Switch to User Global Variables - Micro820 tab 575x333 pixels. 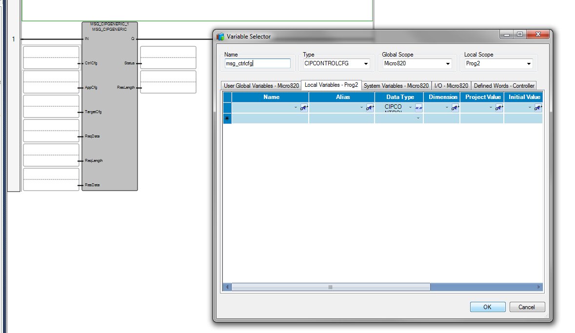(261, 85)
